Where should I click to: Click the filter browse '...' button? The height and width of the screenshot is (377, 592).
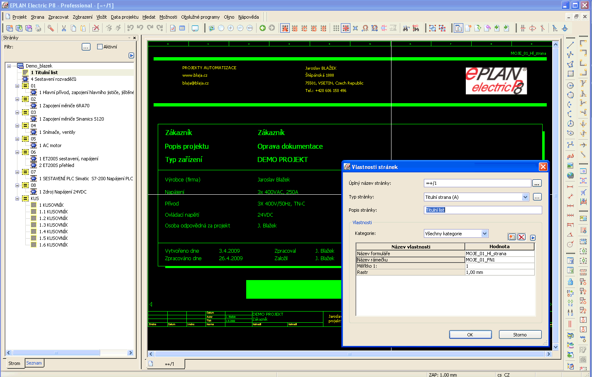point(86,47)
